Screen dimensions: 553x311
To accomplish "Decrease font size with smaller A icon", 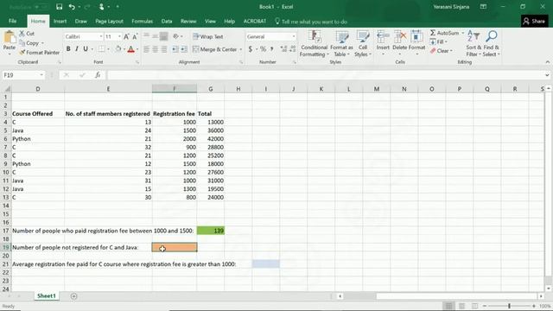I will click(135, 36).
